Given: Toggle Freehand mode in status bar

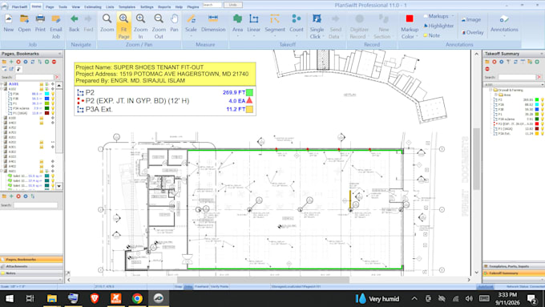Looking at the screenshot, I should pyautogui.click(x=202, y=286).
